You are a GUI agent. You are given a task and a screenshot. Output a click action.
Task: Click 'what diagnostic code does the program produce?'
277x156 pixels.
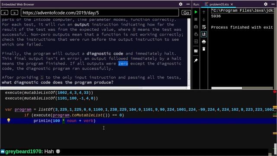58,82
